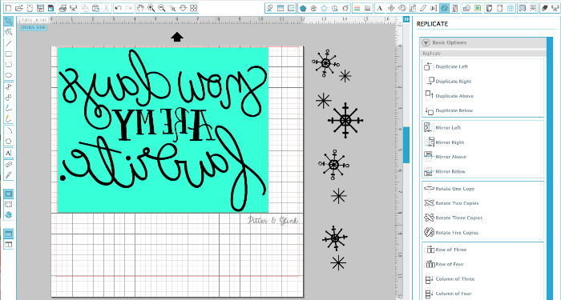Collapse the Basic Options section
The height and width of the screenshot is (300, 561).
pos(426,42)
